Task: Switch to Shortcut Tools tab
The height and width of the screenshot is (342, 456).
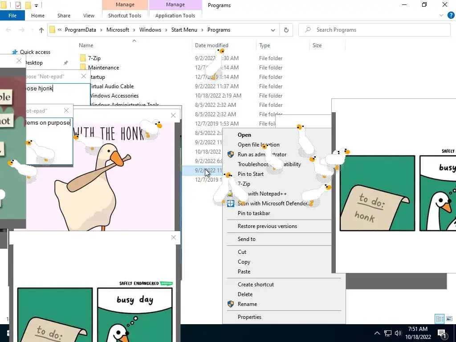Action: tap(125, 16)
